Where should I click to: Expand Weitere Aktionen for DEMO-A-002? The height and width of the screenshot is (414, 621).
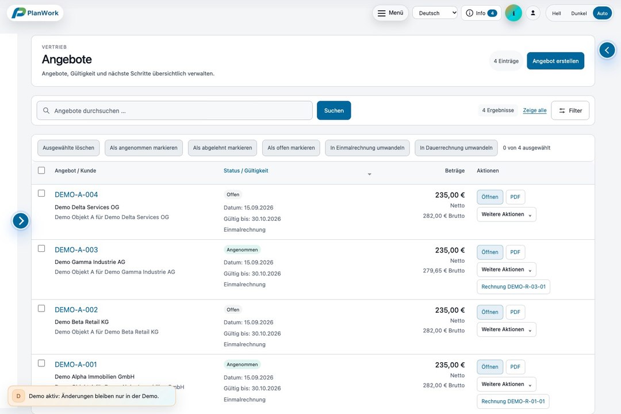(506, 329)
